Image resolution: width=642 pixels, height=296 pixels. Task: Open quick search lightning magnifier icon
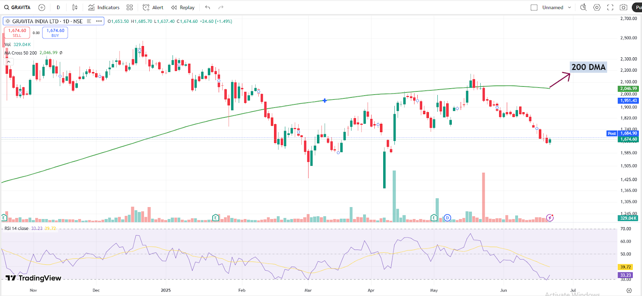click(583, 7)
